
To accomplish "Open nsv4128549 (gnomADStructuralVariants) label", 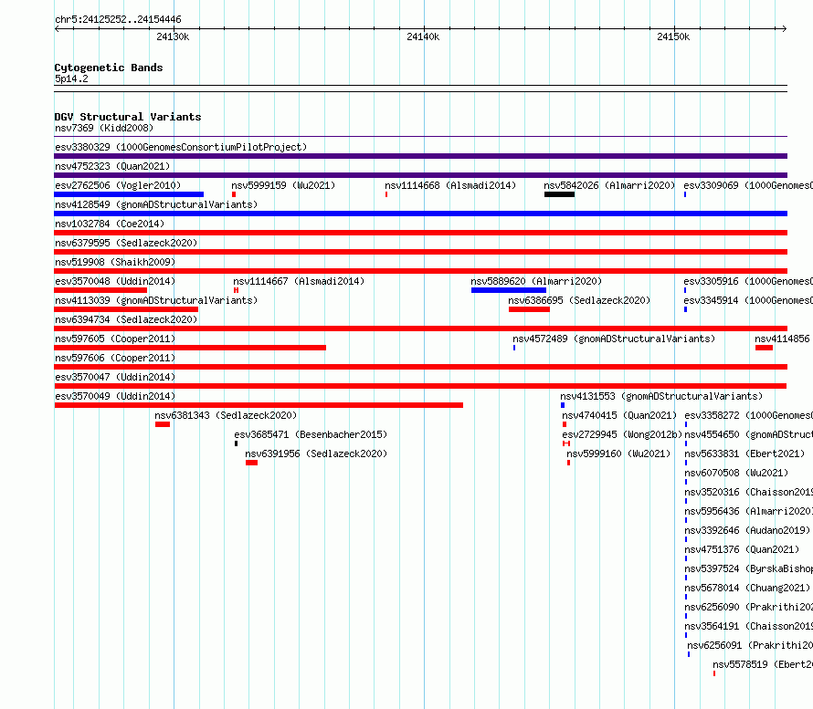I will (x=156, y=204).
